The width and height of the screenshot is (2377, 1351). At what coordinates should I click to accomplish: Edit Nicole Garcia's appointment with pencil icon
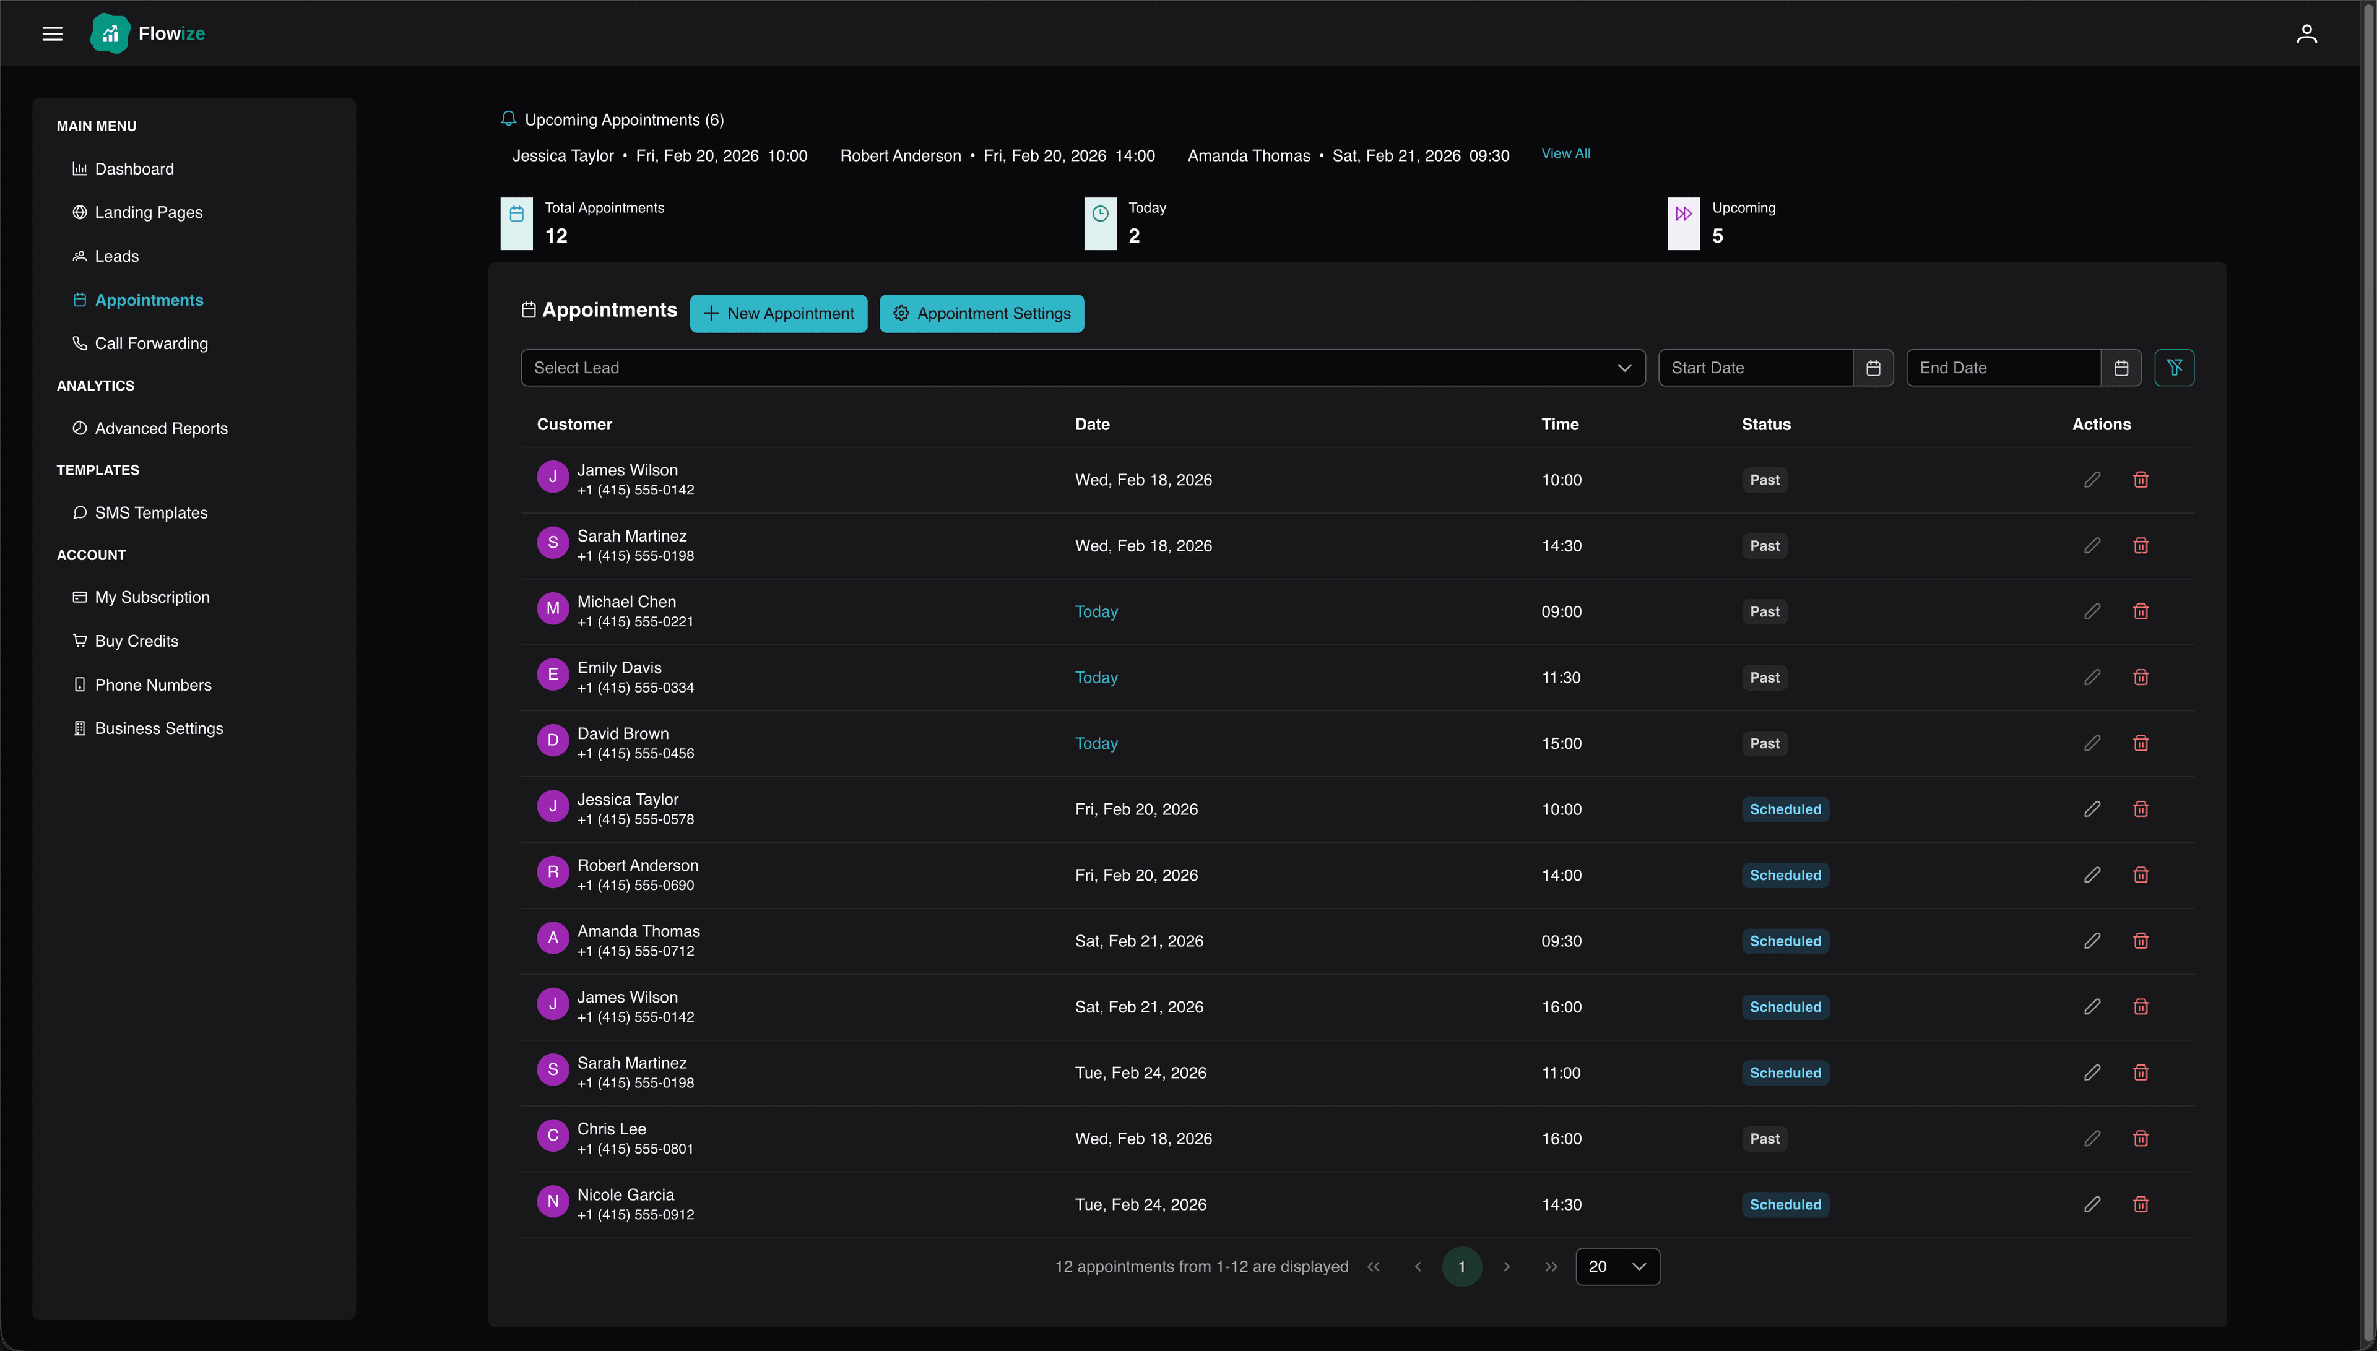point(2092,1204)
